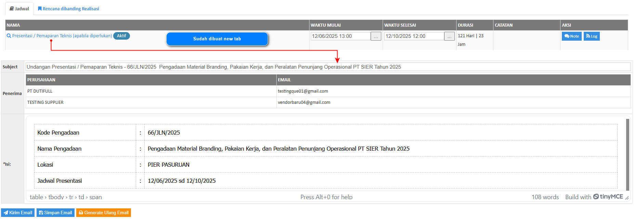Open the Jadwal tab
This screenshot has height=220, width=634.
tap(19, 9)
